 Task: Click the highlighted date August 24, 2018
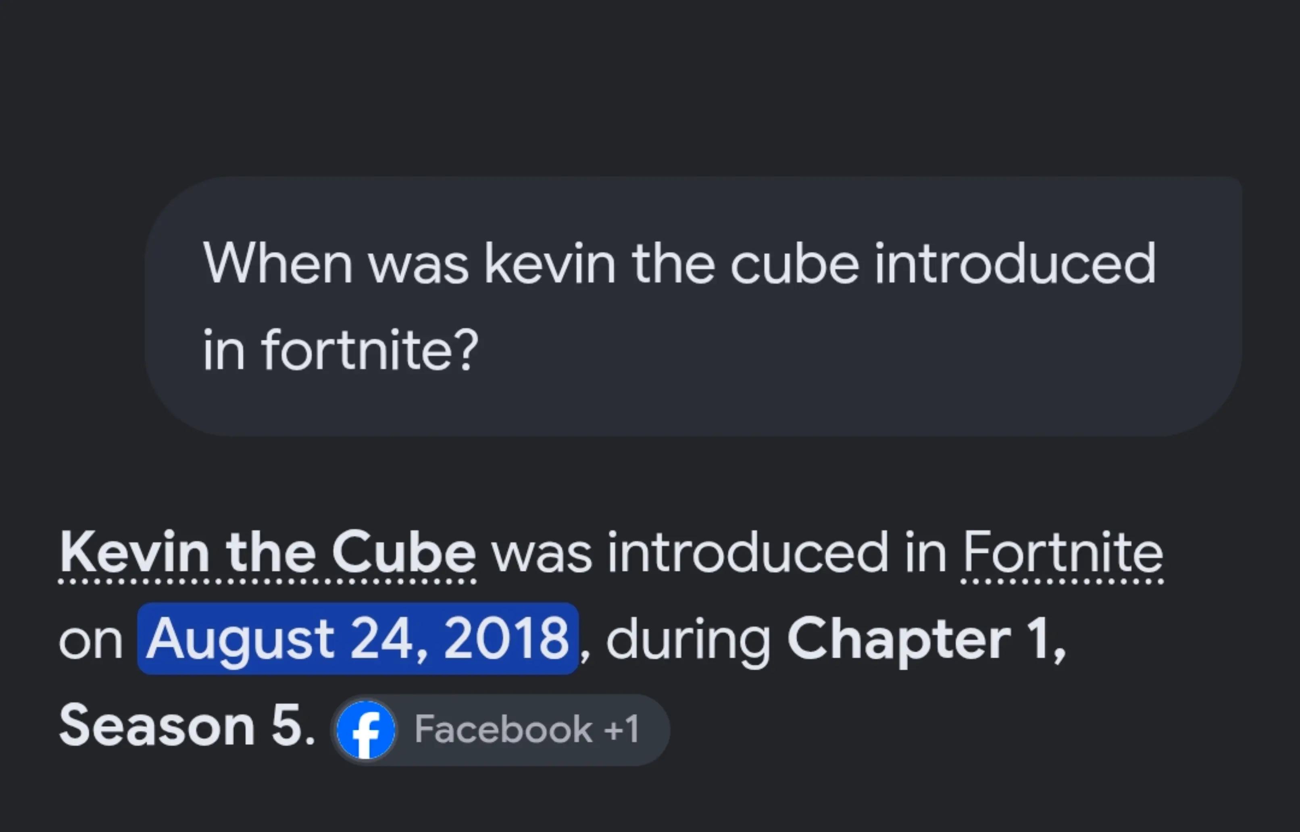[x=358, y=639]
